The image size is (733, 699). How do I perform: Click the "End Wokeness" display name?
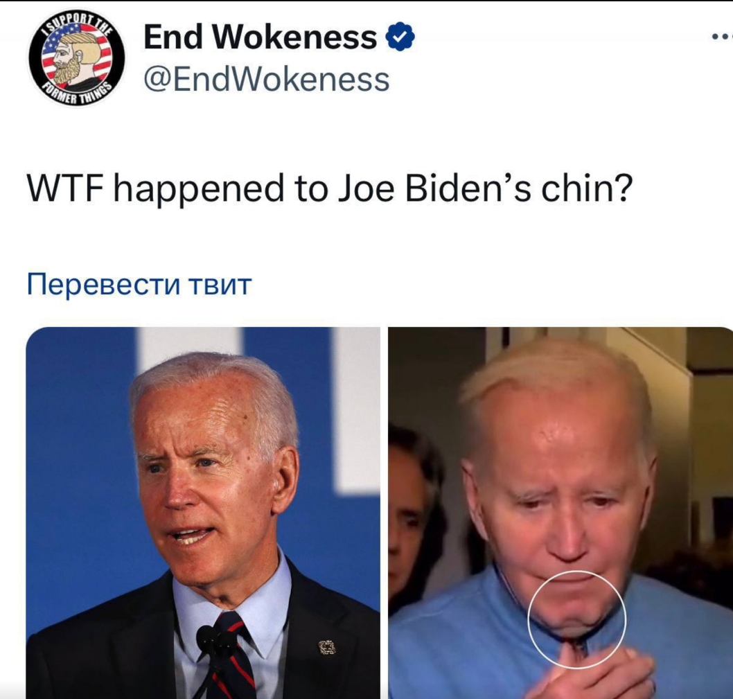pos(260,37)
